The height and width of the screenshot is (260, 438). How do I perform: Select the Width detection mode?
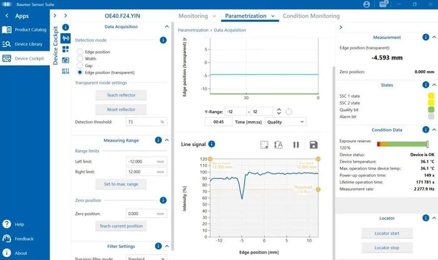tap(79, 58)
